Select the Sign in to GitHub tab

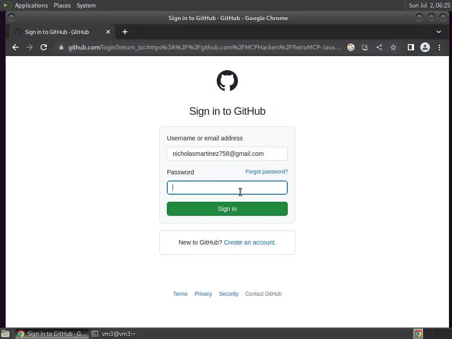coord(62,32)
